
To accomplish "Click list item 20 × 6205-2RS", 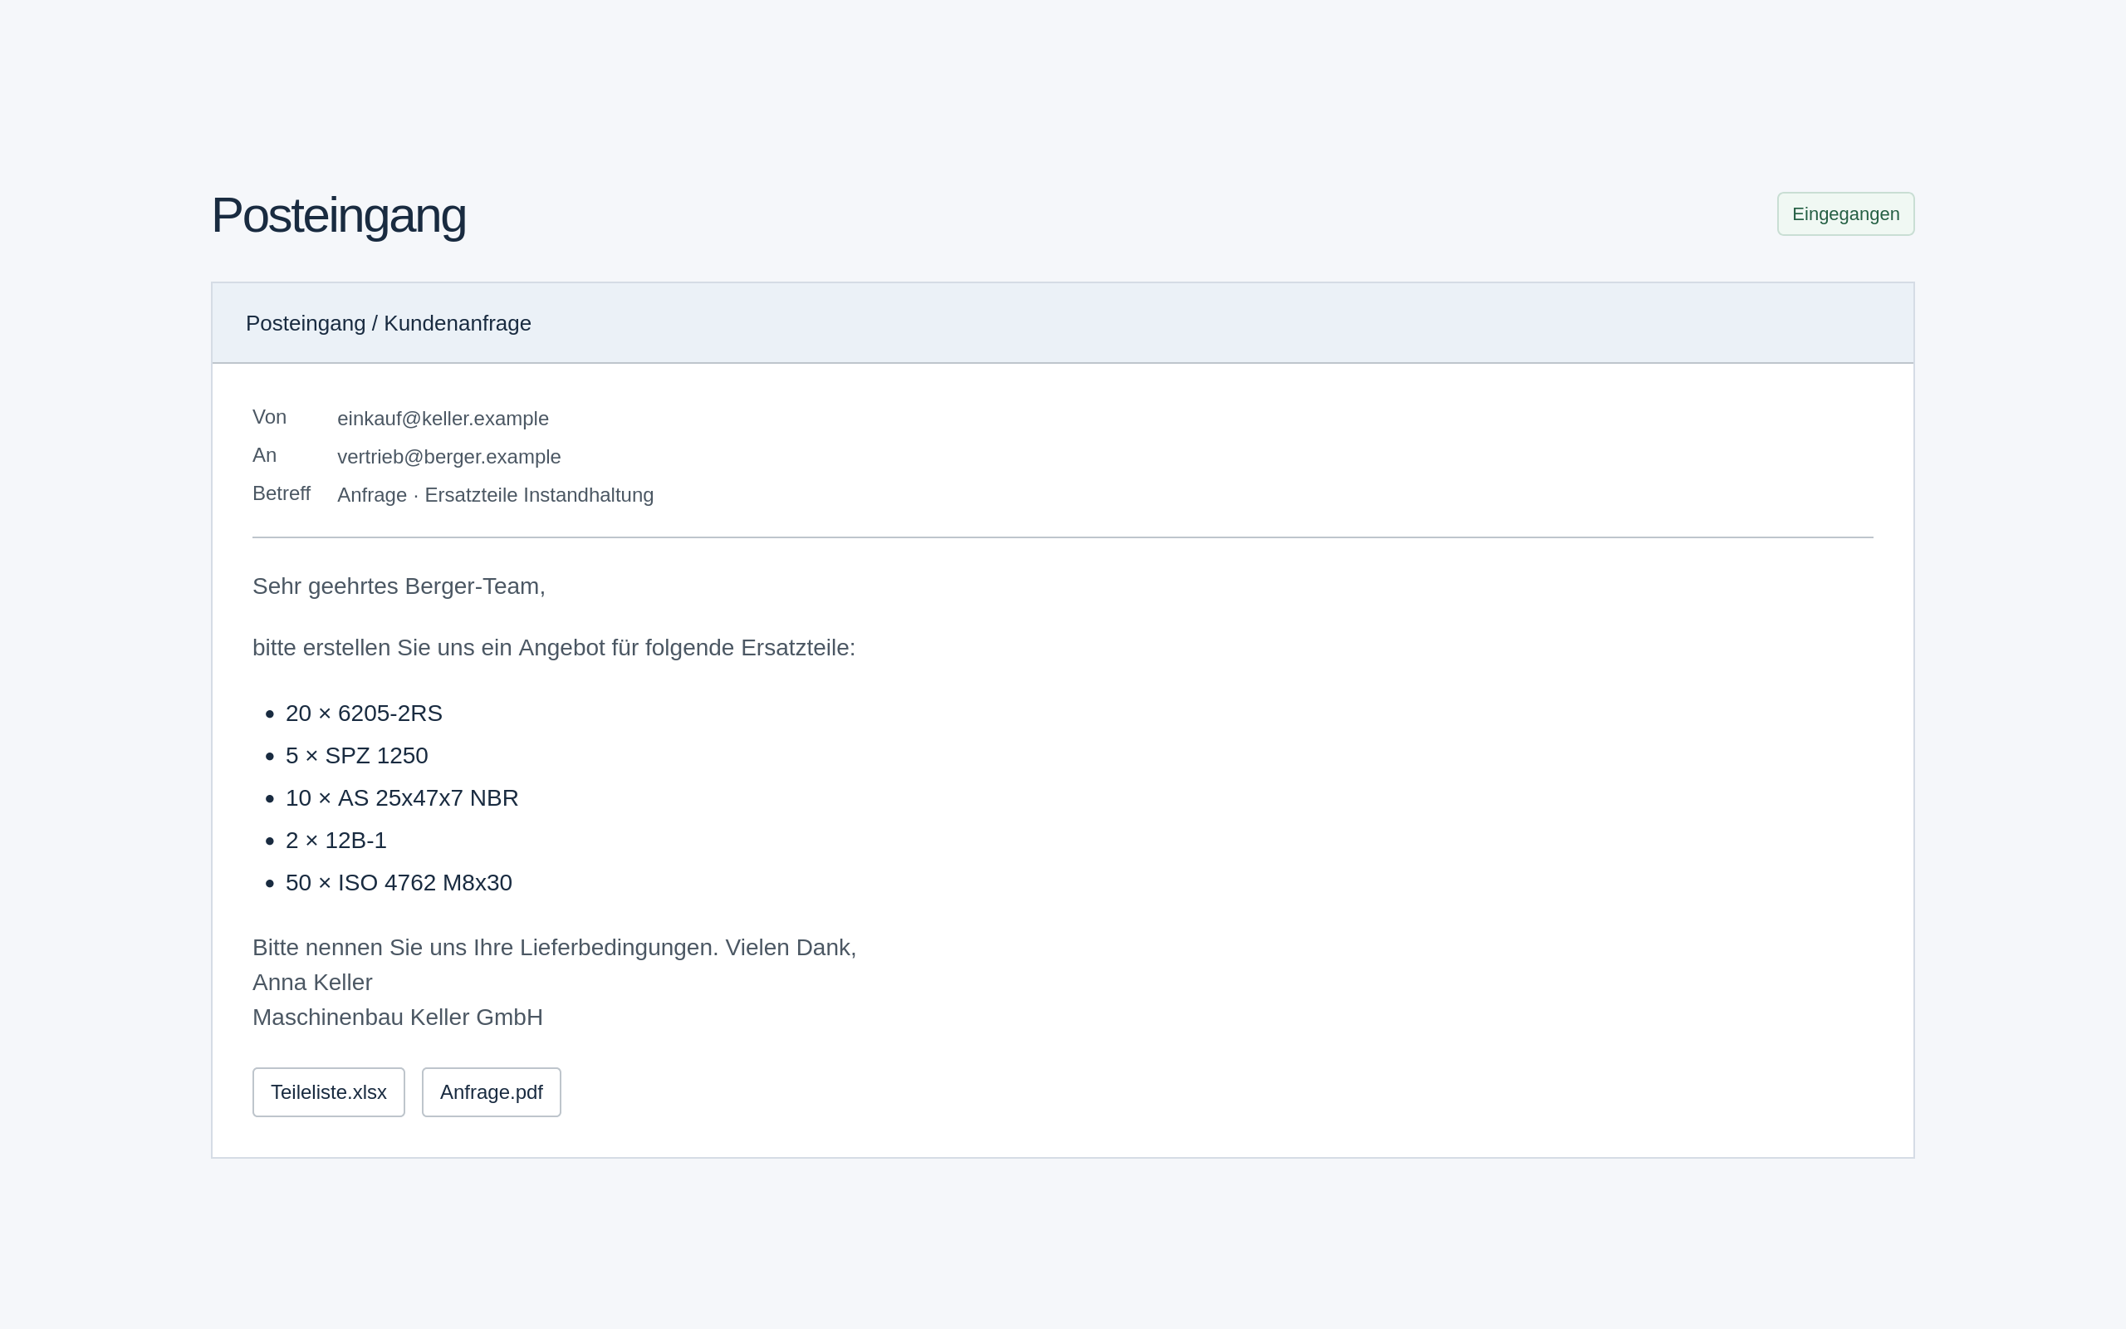I will (364, 713).
